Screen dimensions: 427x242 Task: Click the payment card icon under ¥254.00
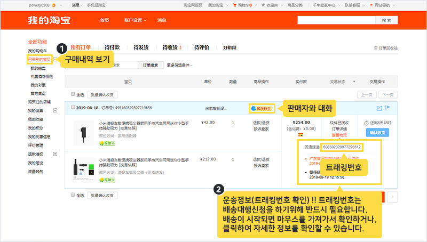301,135
